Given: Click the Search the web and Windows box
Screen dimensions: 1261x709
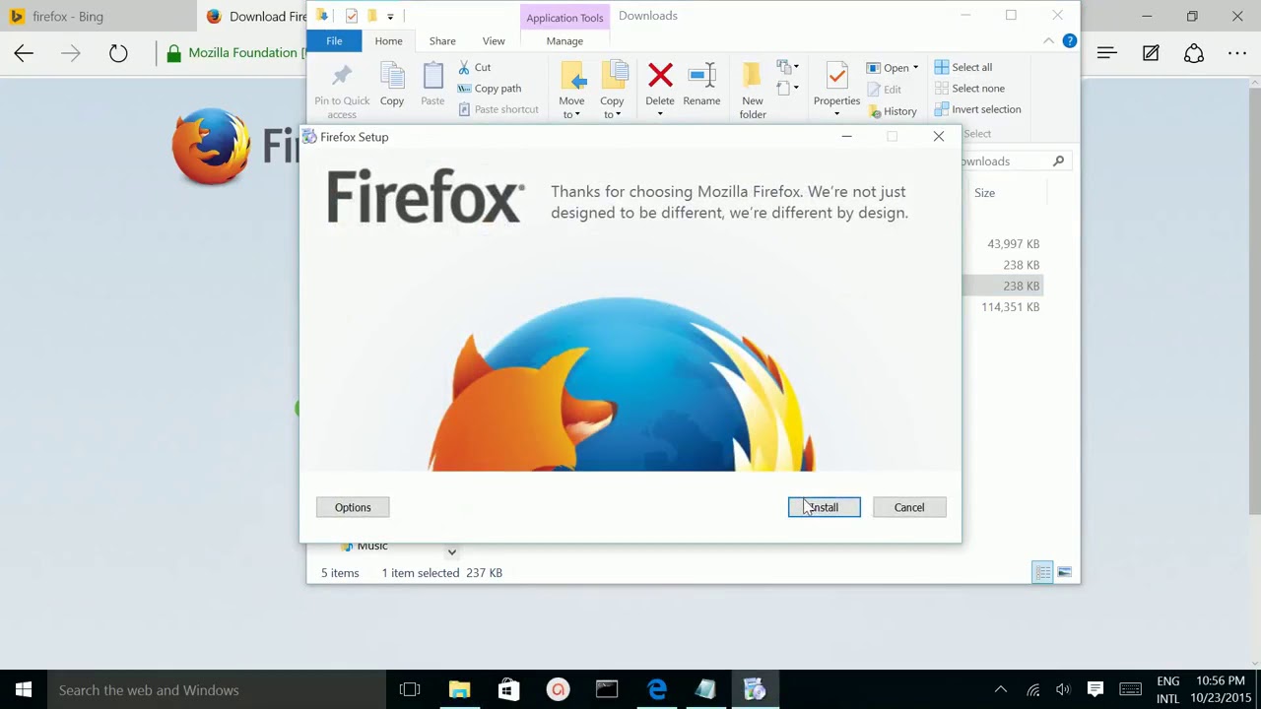Looking at the screenshot, I should [x=215, y=689].
